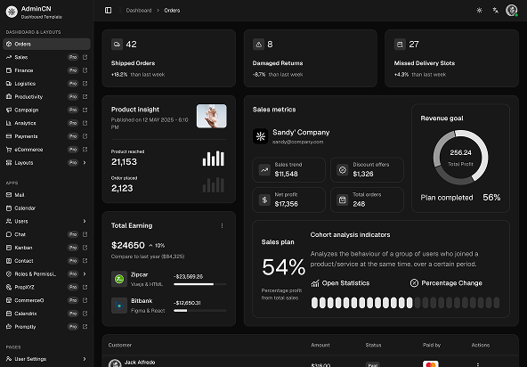This screenshot has height=367, width=527.
Task: Expand the Roles & Permissions chevron
Action: click(x=85, y=273)
